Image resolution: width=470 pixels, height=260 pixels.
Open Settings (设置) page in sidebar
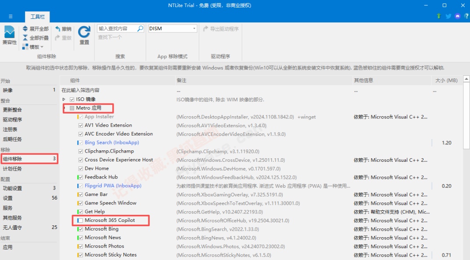pyautogui.click(x=29, y=198)
